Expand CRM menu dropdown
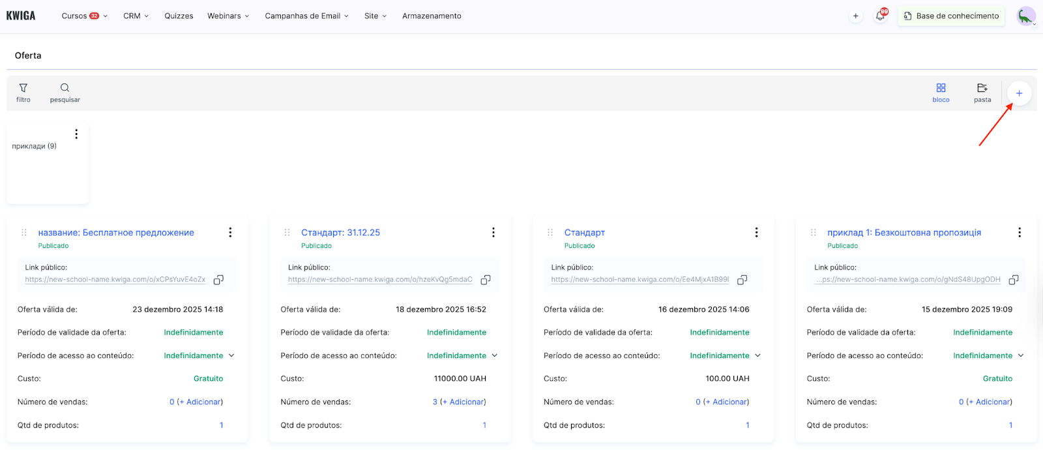This screenshot has height=450, width=1043. tap(136, 16)
